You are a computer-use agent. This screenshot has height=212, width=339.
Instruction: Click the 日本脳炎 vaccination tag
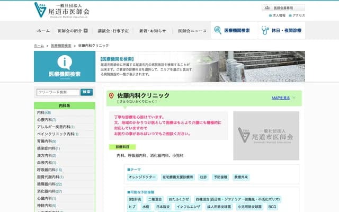(x=163, y=207)
